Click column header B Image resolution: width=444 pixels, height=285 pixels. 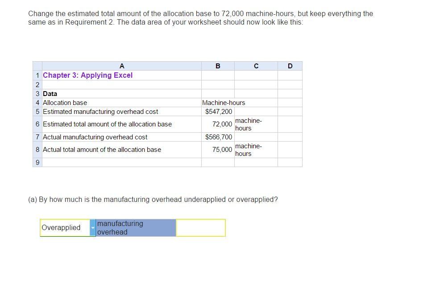click(x=217, y=66)
